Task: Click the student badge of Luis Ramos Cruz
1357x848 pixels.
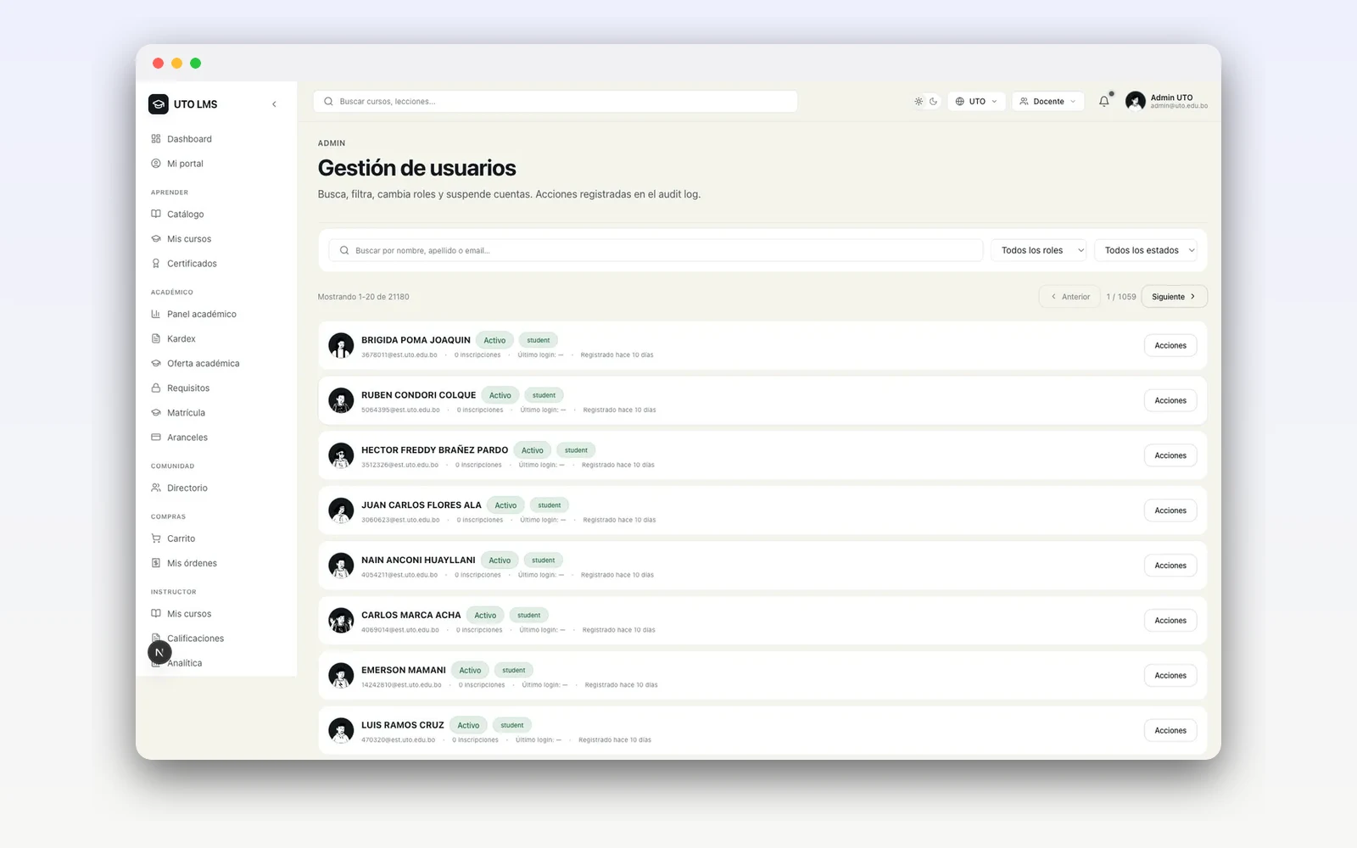Action: click(512, 725)
